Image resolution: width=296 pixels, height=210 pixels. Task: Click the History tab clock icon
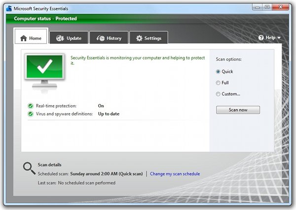point(101,38)
